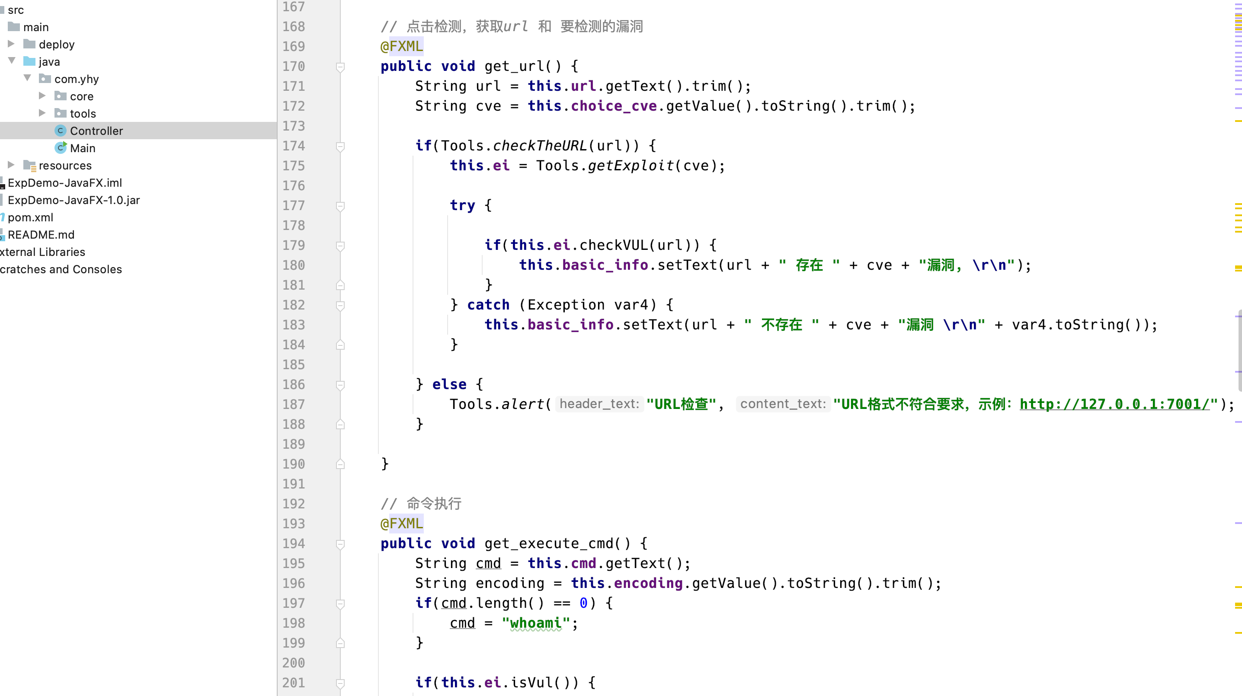The width and height of the screenshot is (1242, 696).
Task: Click the header_text parameter hint
Action: [x=599, y=404]
